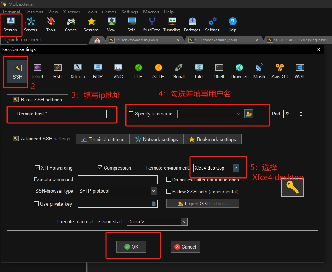Click the Servers toolbar icon
The height and width of the screenshot is (272, 332).
pos(31,25)
